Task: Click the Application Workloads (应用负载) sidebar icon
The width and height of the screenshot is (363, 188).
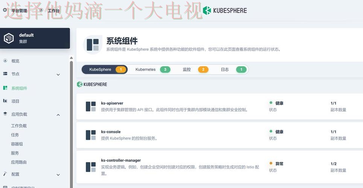Action: coord(5,114)
